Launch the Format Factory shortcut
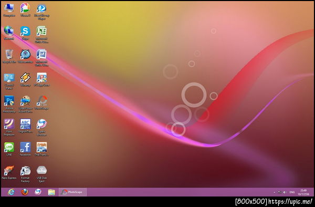This screenshot has width=315, height=207. click(25, 174)
